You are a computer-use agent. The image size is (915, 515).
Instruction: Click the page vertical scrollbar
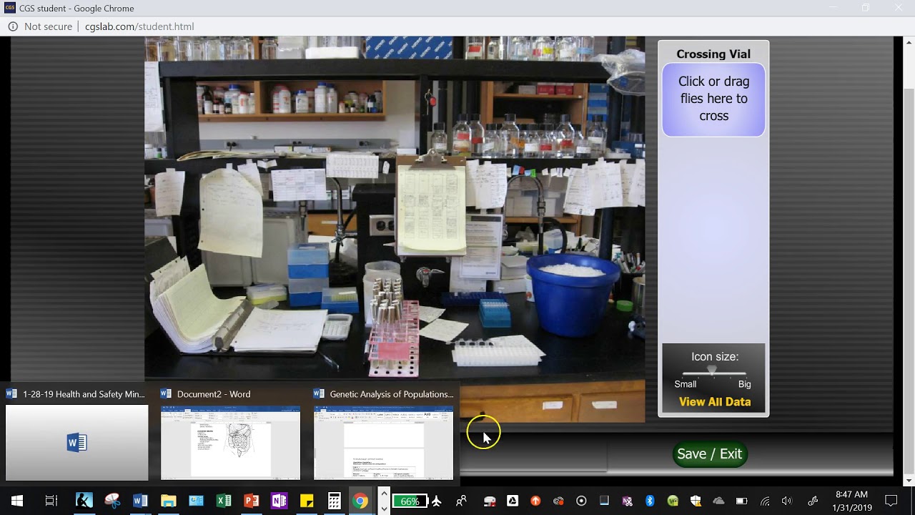tap(909, 261)
